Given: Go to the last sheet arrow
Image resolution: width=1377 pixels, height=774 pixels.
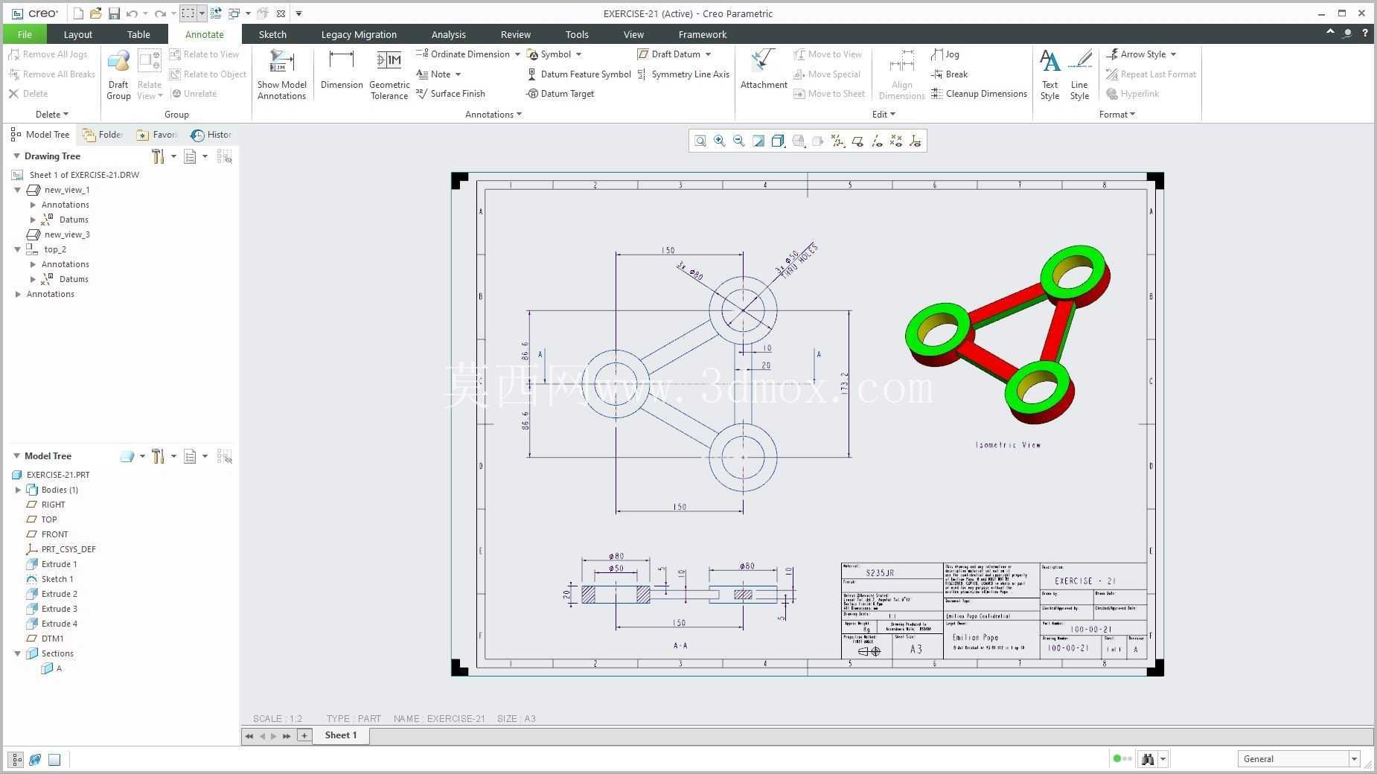Looking at the screenshot, I should (287, 736).
